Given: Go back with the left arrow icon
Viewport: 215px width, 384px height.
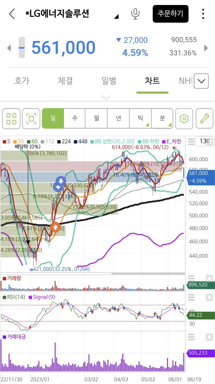Looking at the screenshot, I should (12, 14).
